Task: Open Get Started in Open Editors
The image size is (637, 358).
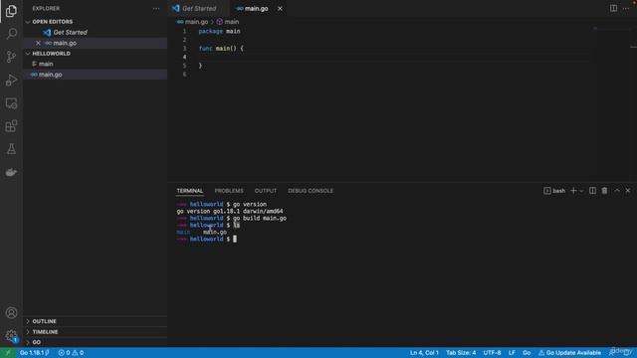Action: click(x=70, y=33)
